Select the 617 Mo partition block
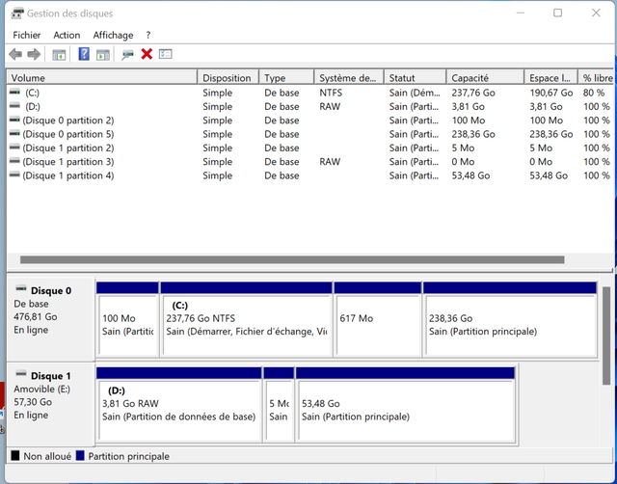 pyautogui.click(x=378, y=319)
